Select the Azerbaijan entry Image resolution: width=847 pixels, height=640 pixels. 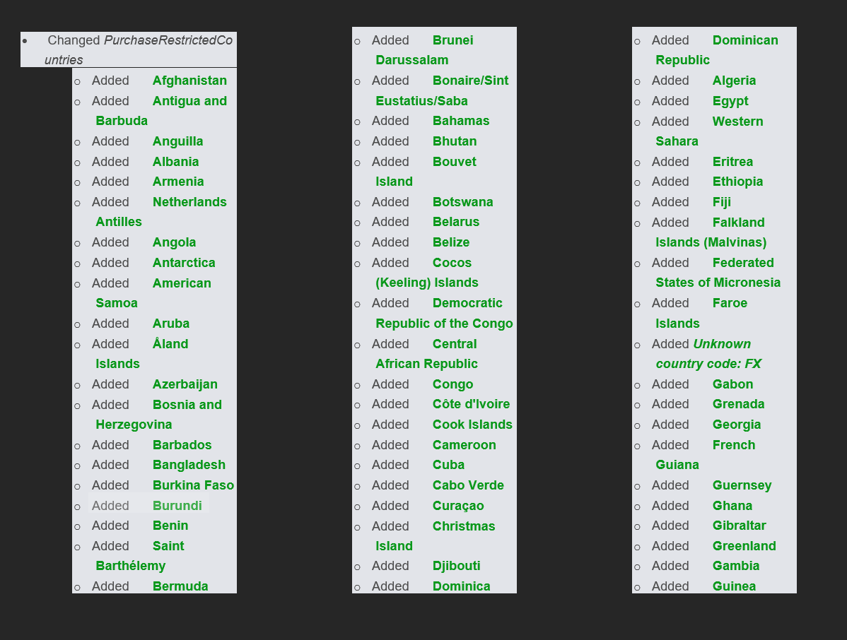click(155, 384)
